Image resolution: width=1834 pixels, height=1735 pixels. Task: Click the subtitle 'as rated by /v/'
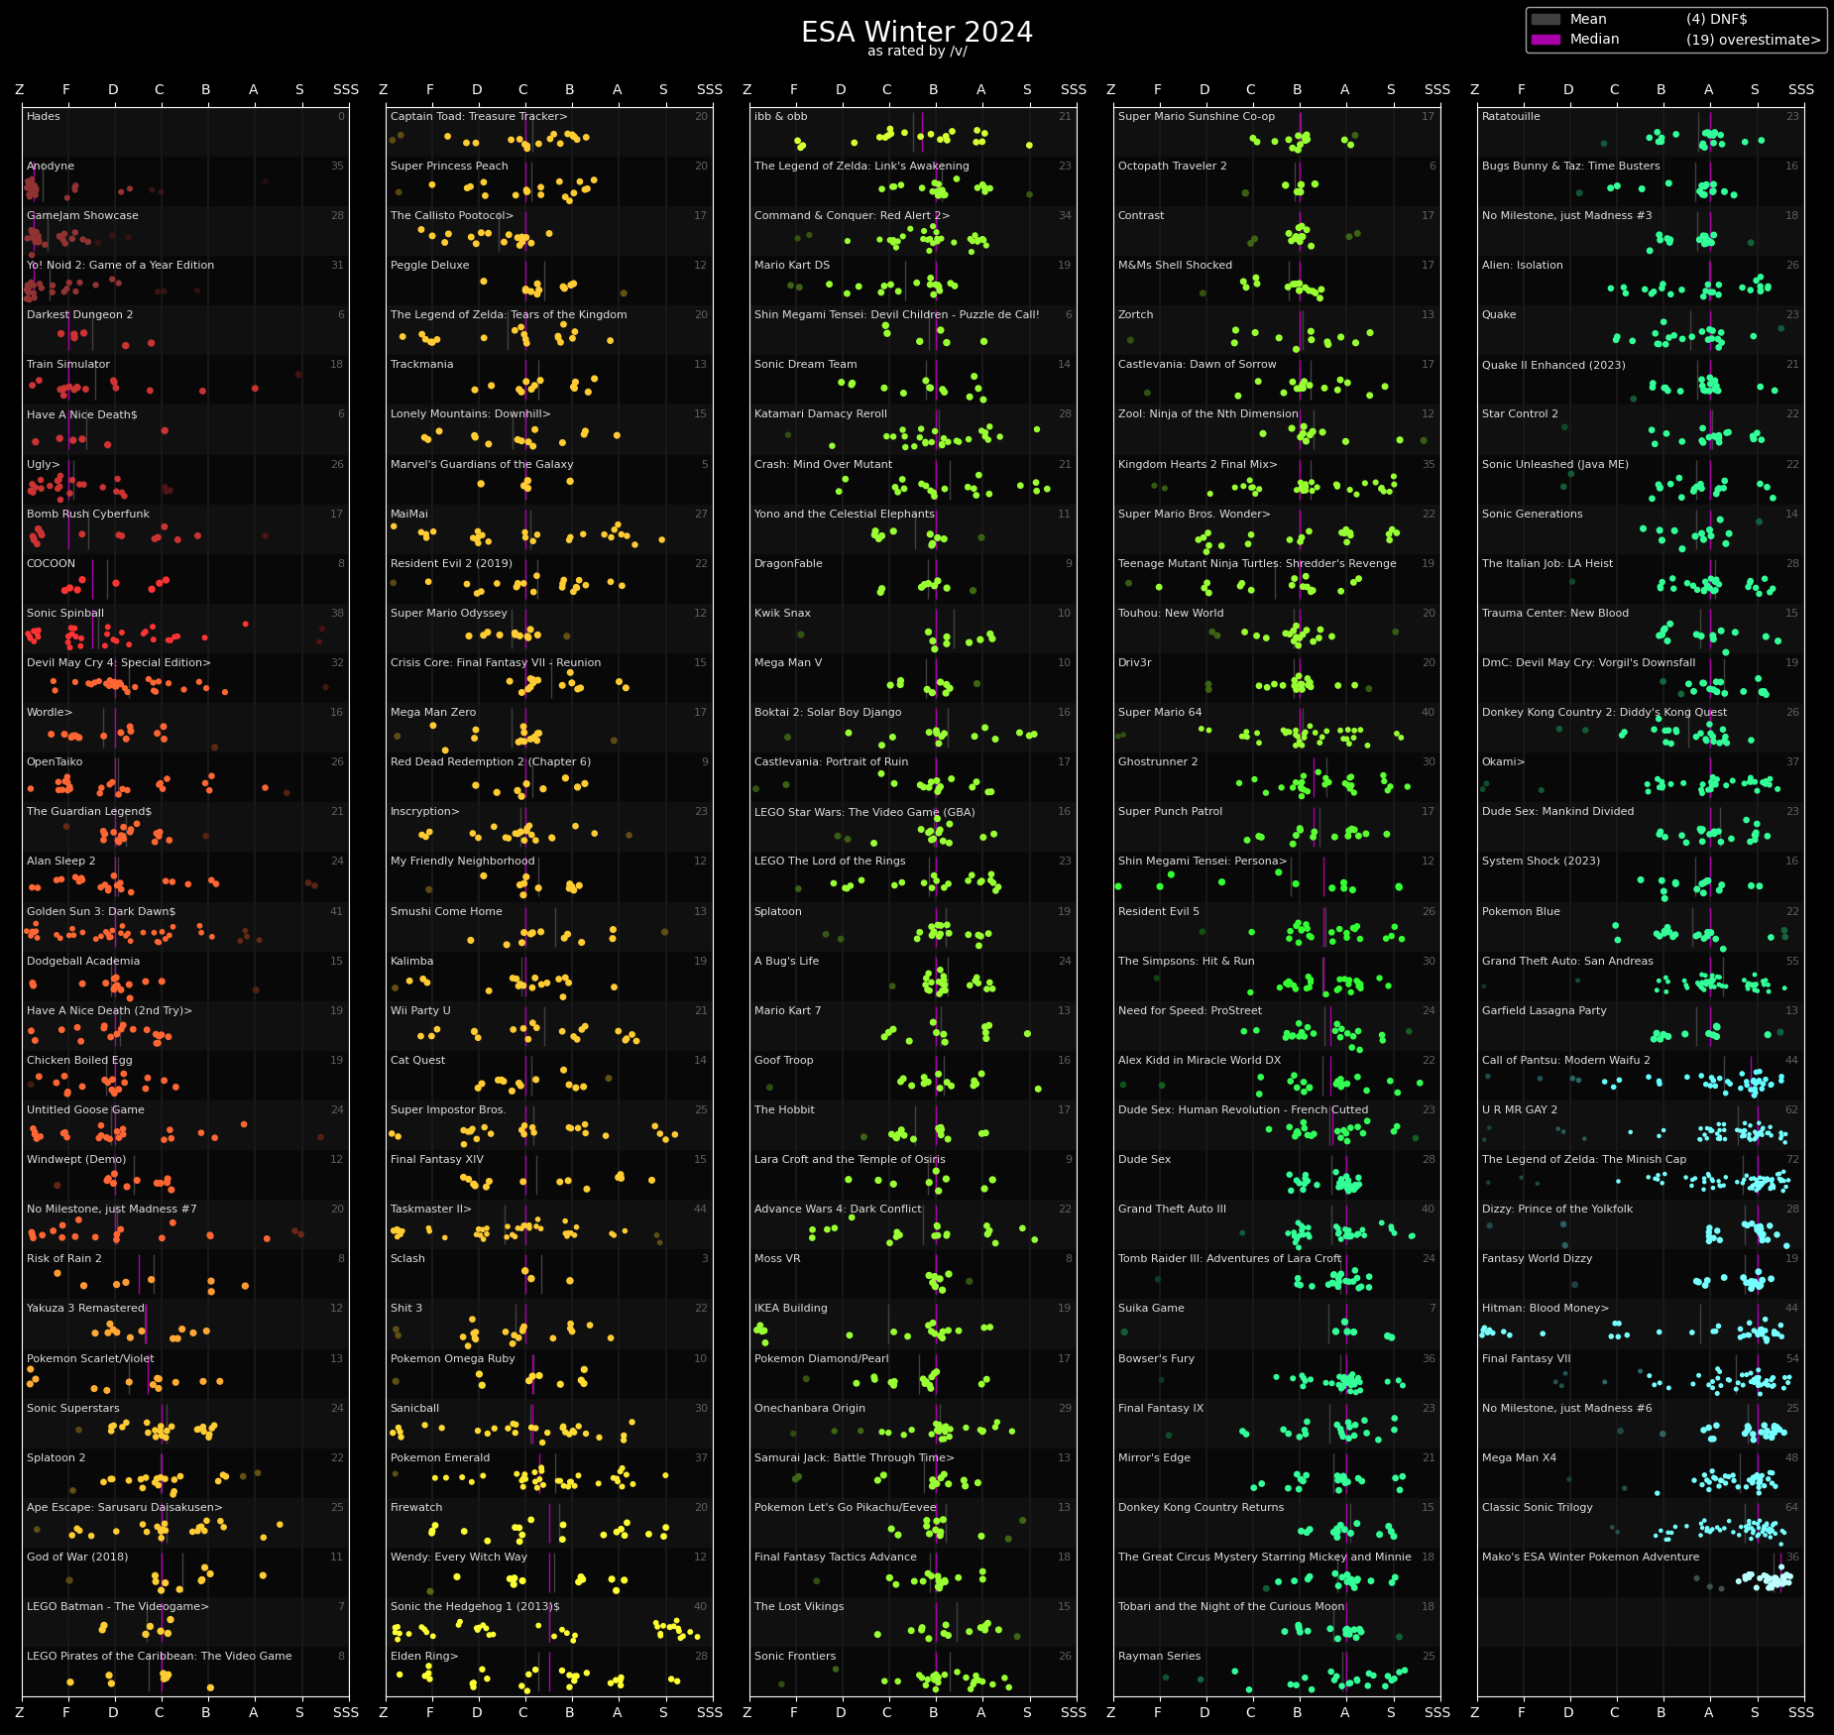(917, 51)
